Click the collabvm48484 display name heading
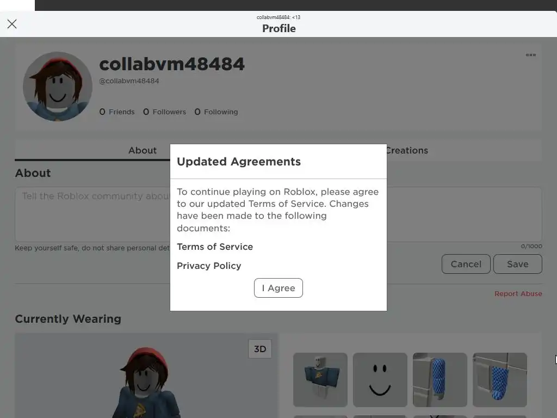This screenshot has height=418, width=557. (x=172, y=64)
